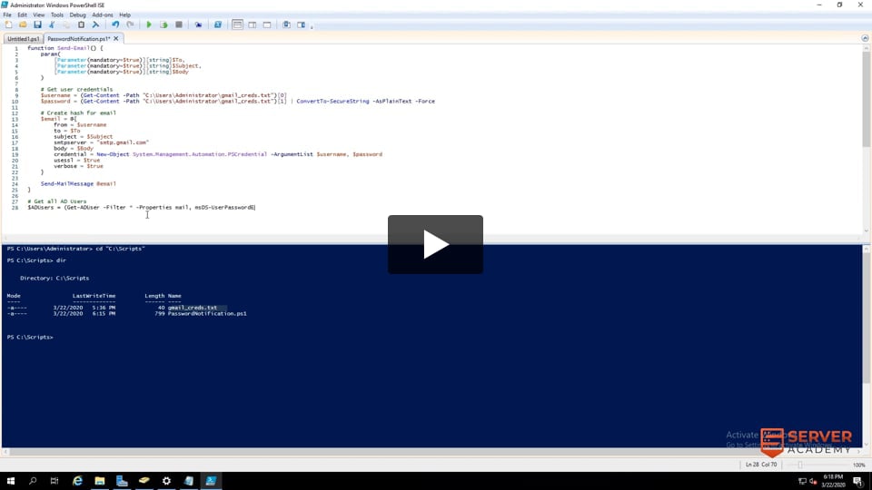Open the Add-ons menu
872x490 pixels.
[x=103, y=15]
